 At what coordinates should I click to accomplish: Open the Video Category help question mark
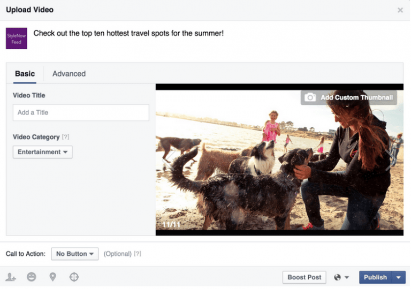pos(65,137)
